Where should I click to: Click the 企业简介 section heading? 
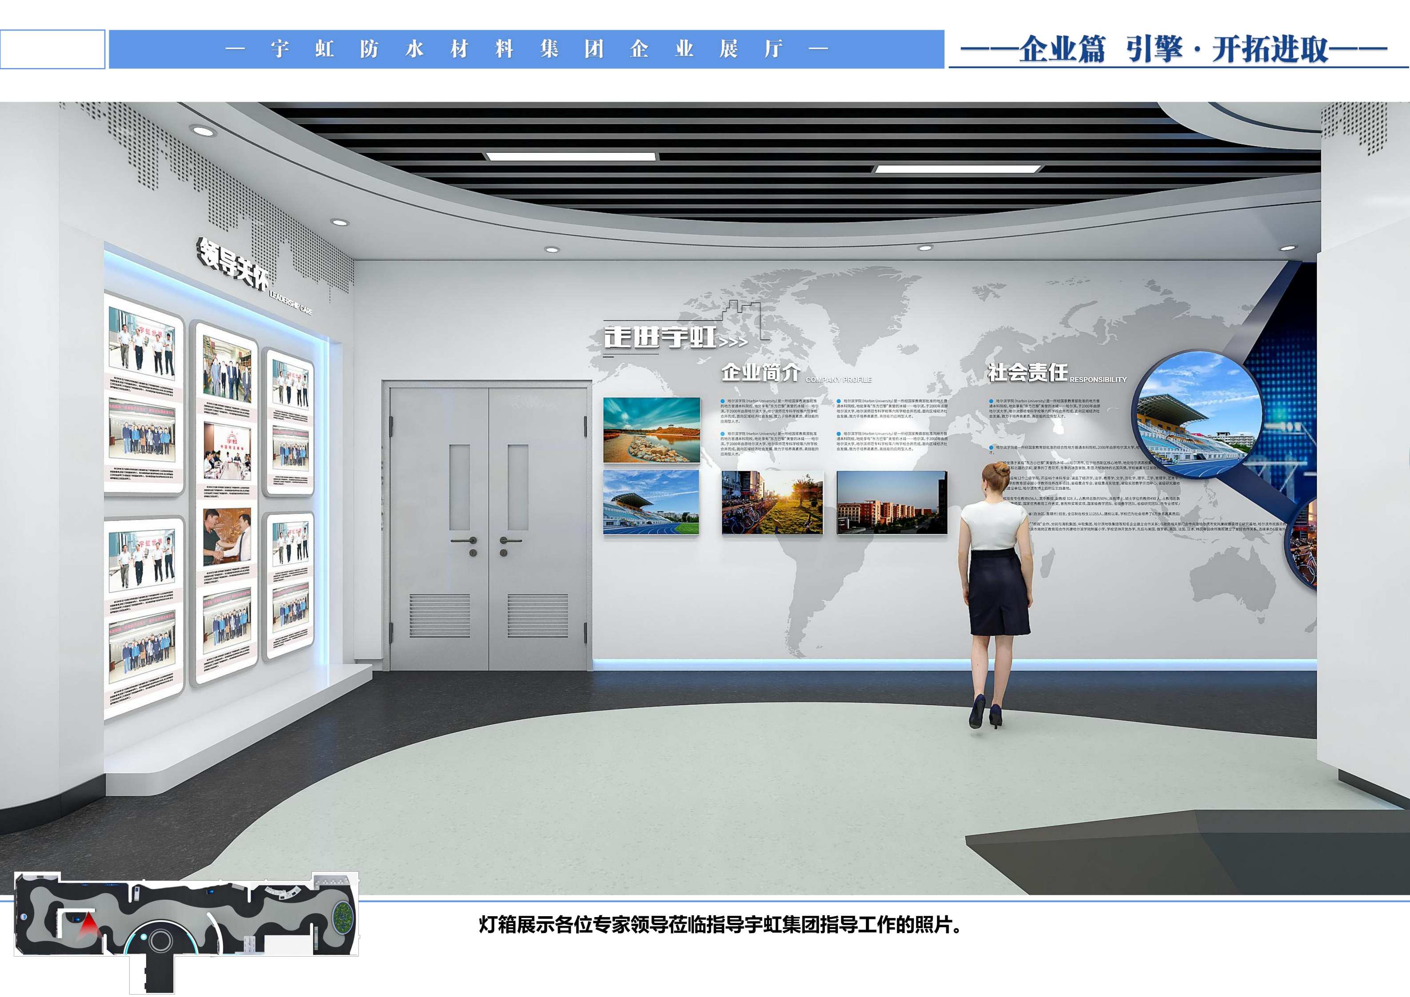[x=761, y=372]
